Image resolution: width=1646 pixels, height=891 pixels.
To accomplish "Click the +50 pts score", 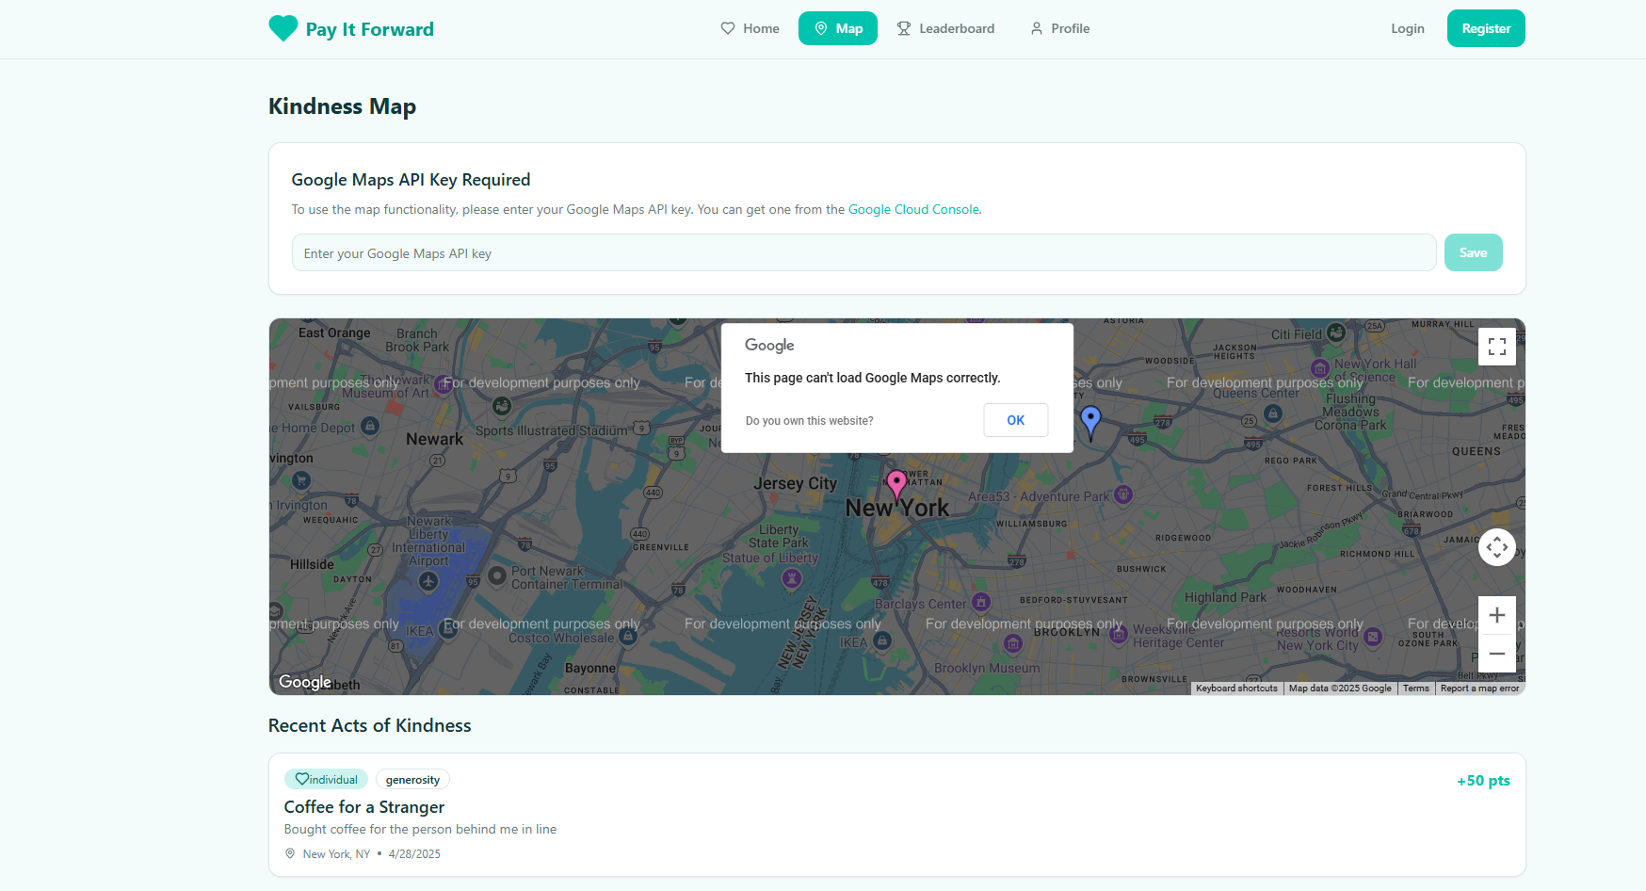I will click(x=1483, y=781).
